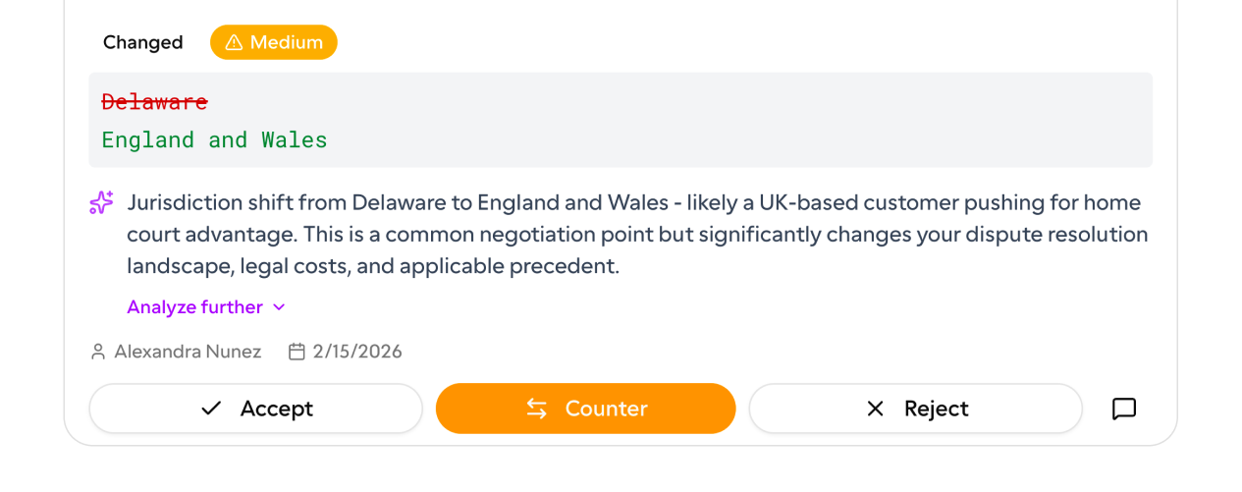Click the purple AI sparkle icon
This screenshot has height=492, width=1242.
[102, 203]
